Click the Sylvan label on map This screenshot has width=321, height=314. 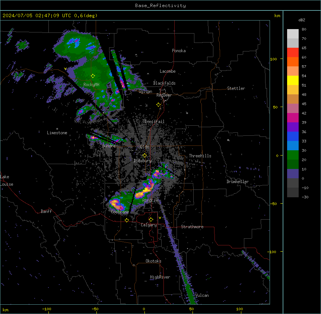click(x=145, y=91)
